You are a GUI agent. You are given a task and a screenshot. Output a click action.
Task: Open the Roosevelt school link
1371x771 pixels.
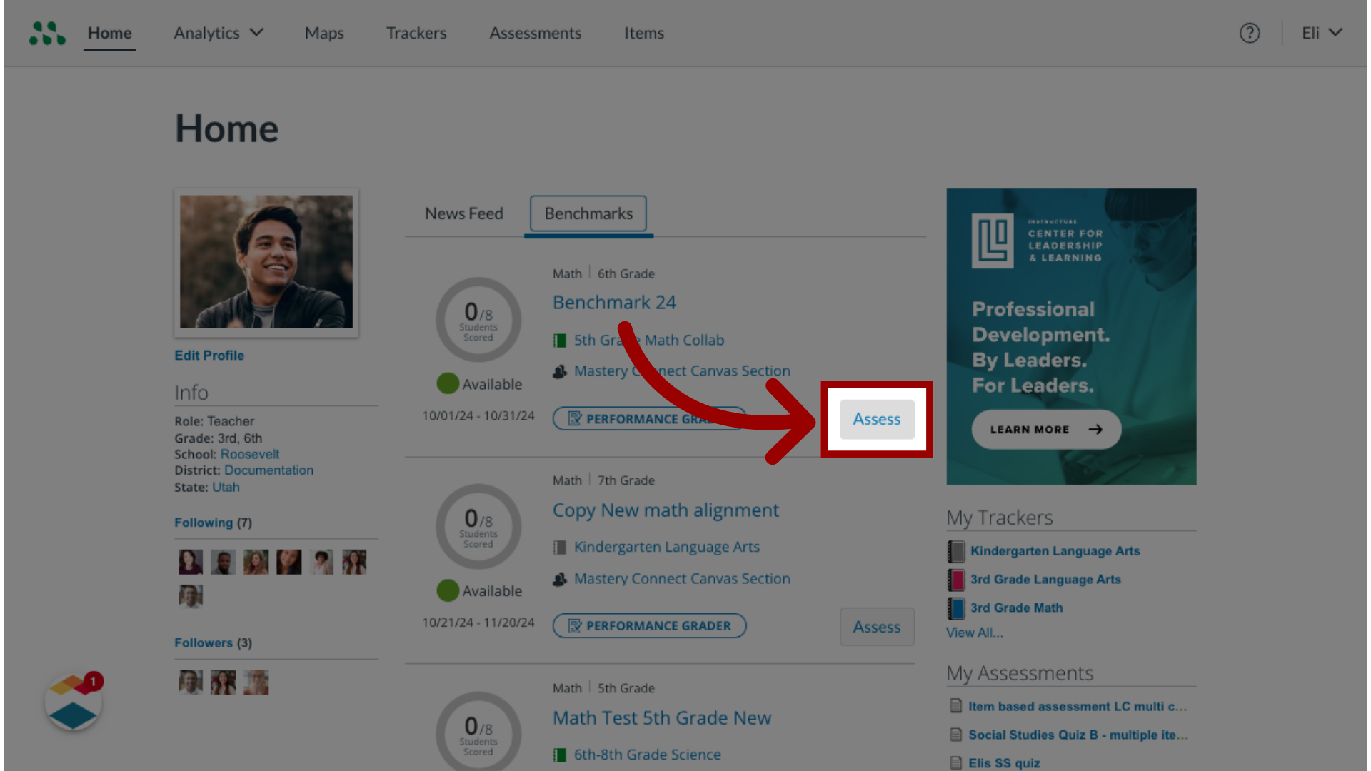pyautogui.click(x=248, y=454)
